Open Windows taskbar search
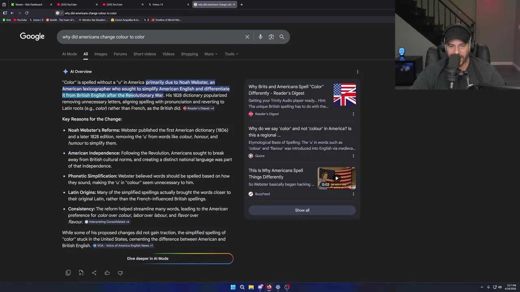520x292 pixels. [x=242, y=287]
